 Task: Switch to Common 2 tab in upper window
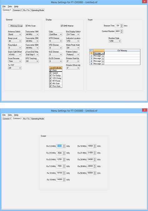coord(17,10)
